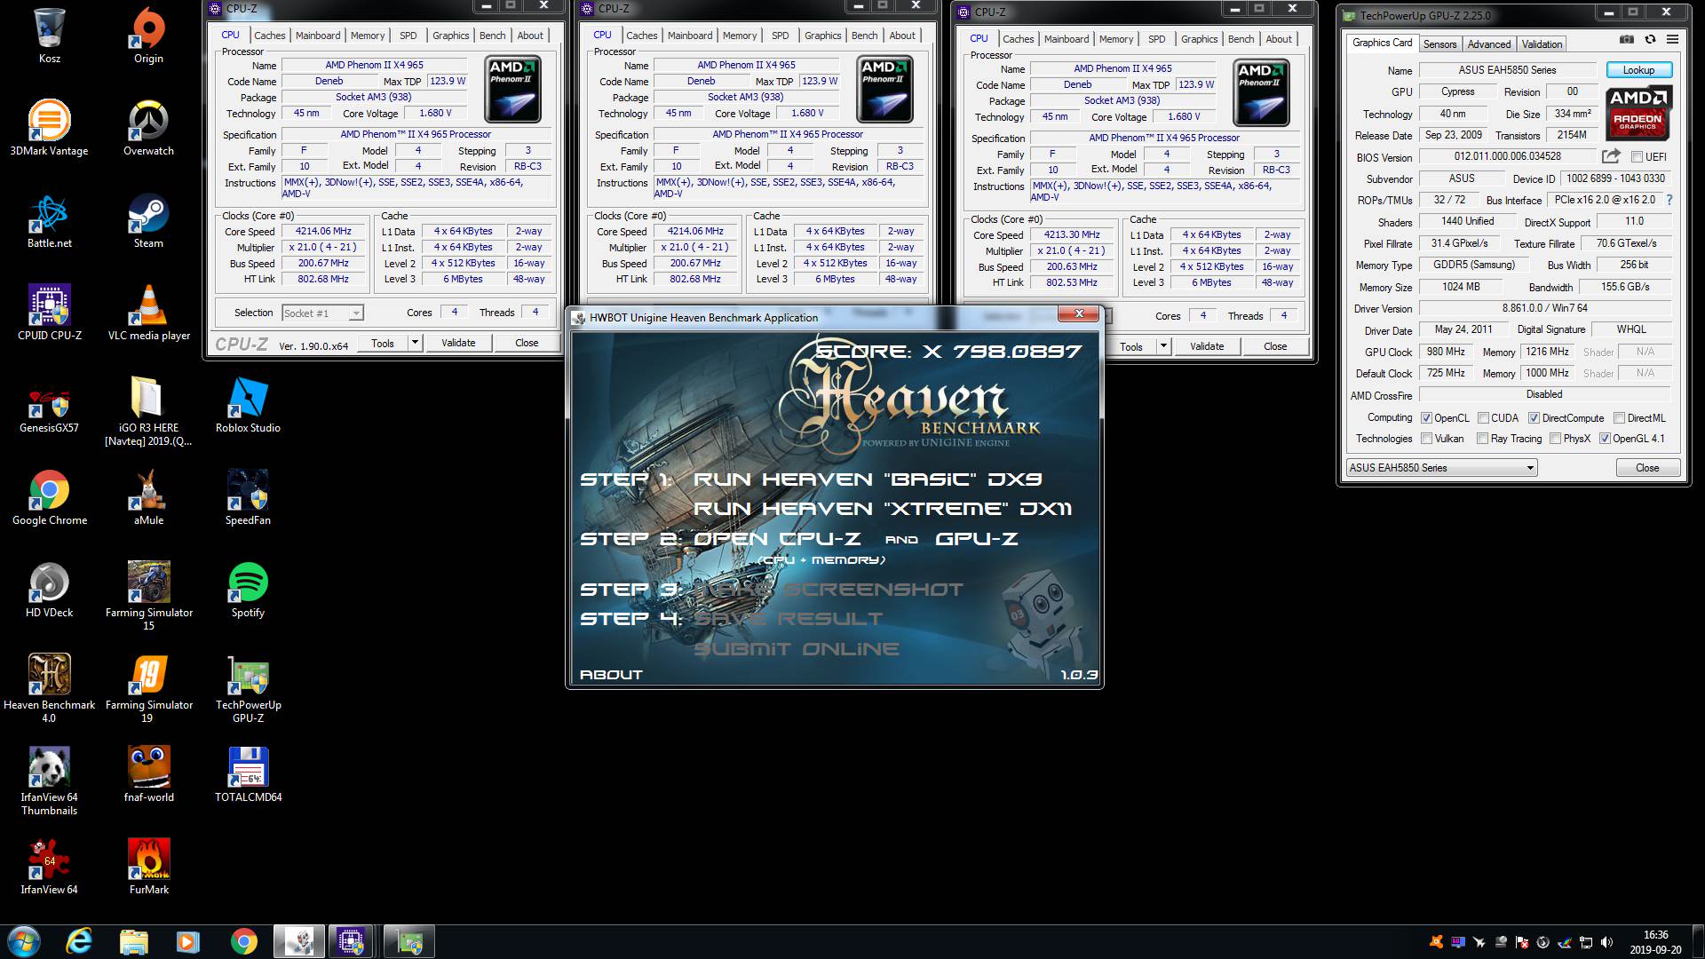1705x959 pixels.
Task: Click the Show desktop strip at taskbar end
Action: 1698,941
